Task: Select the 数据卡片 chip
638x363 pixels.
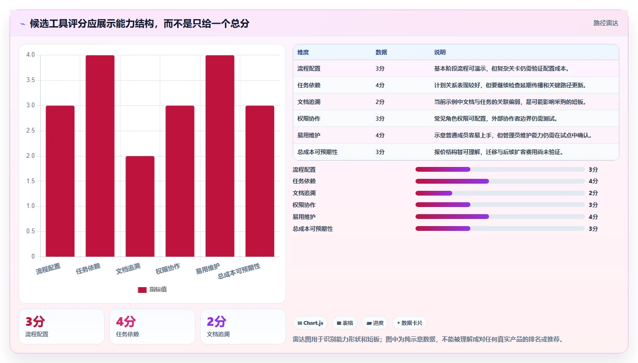Action: (410, 323)
